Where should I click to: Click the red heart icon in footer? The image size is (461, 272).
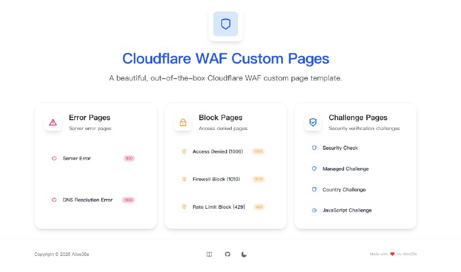click(392, 254)
